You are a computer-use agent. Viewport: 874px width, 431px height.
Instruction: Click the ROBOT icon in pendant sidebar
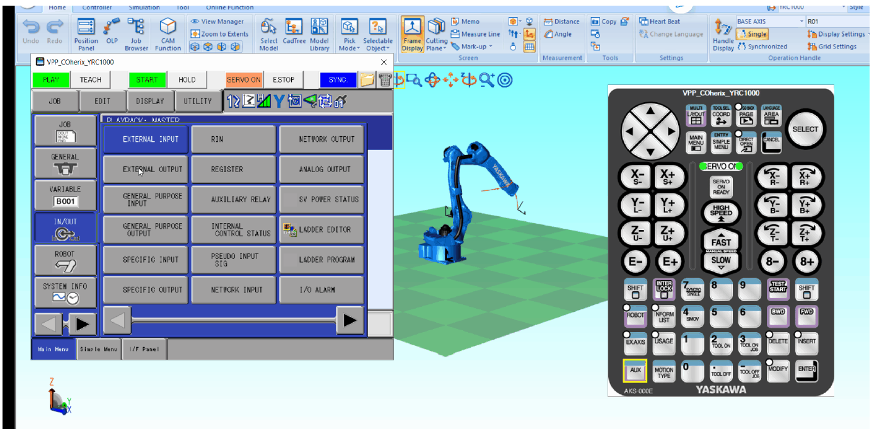point(65,260)
